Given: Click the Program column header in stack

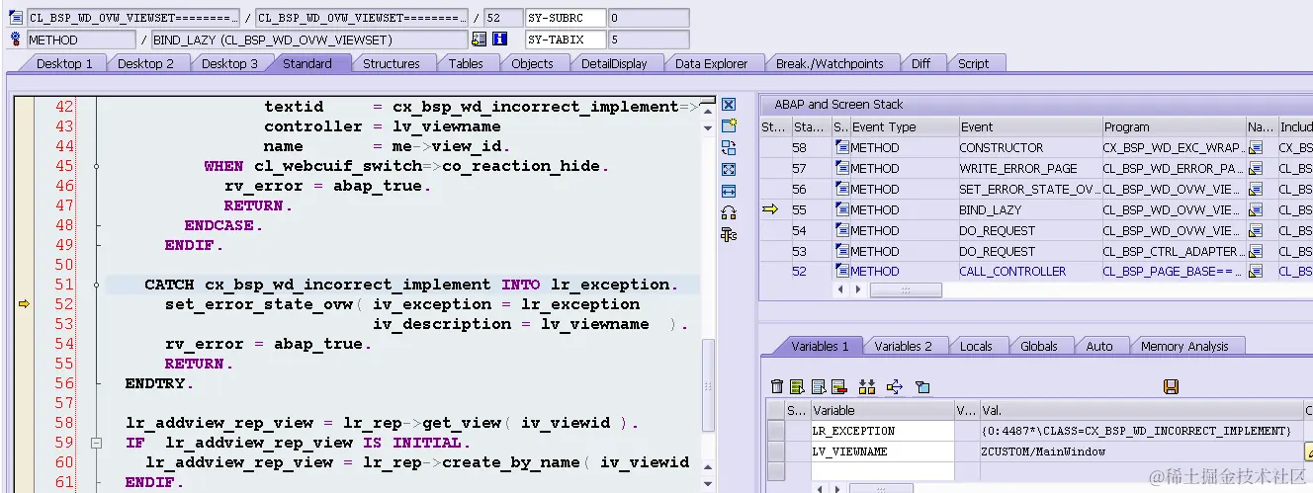Looking at the screenshot, I should (x=1174, y=126).
